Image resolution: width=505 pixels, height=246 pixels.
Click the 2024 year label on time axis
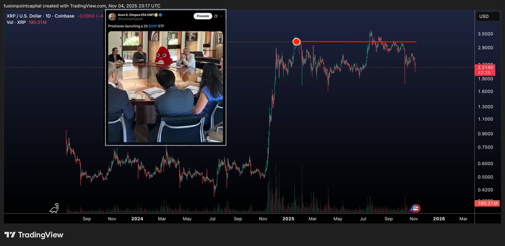(x=137, y=219)
